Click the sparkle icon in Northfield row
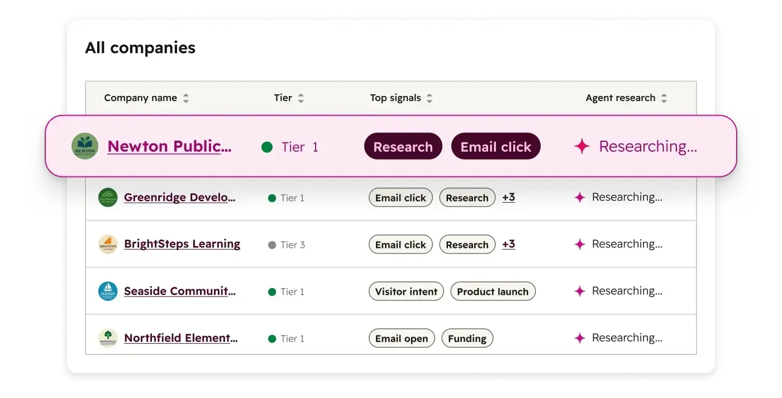 click(580, 338)
